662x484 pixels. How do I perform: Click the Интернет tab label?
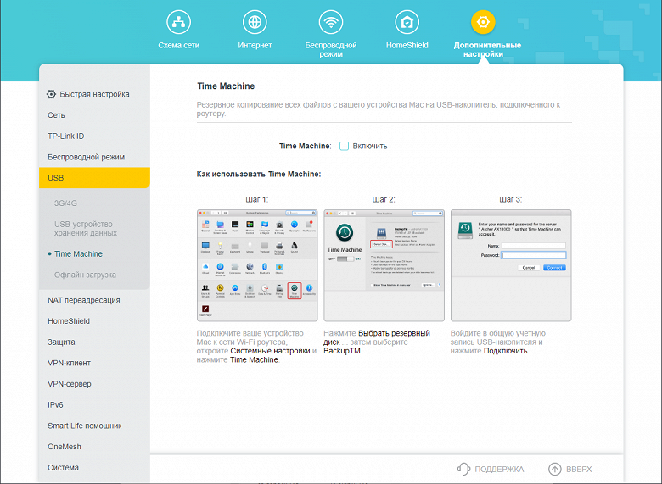click(x=255, y=45)
